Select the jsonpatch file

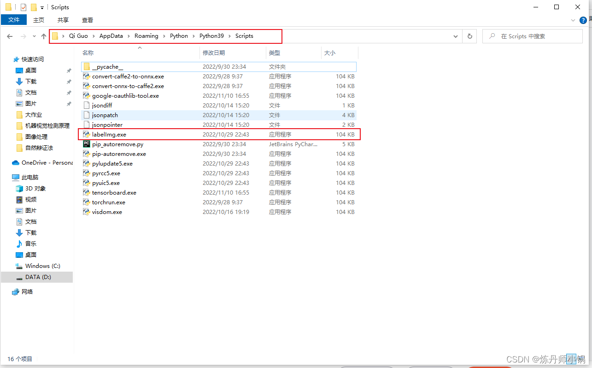(105, 115)
